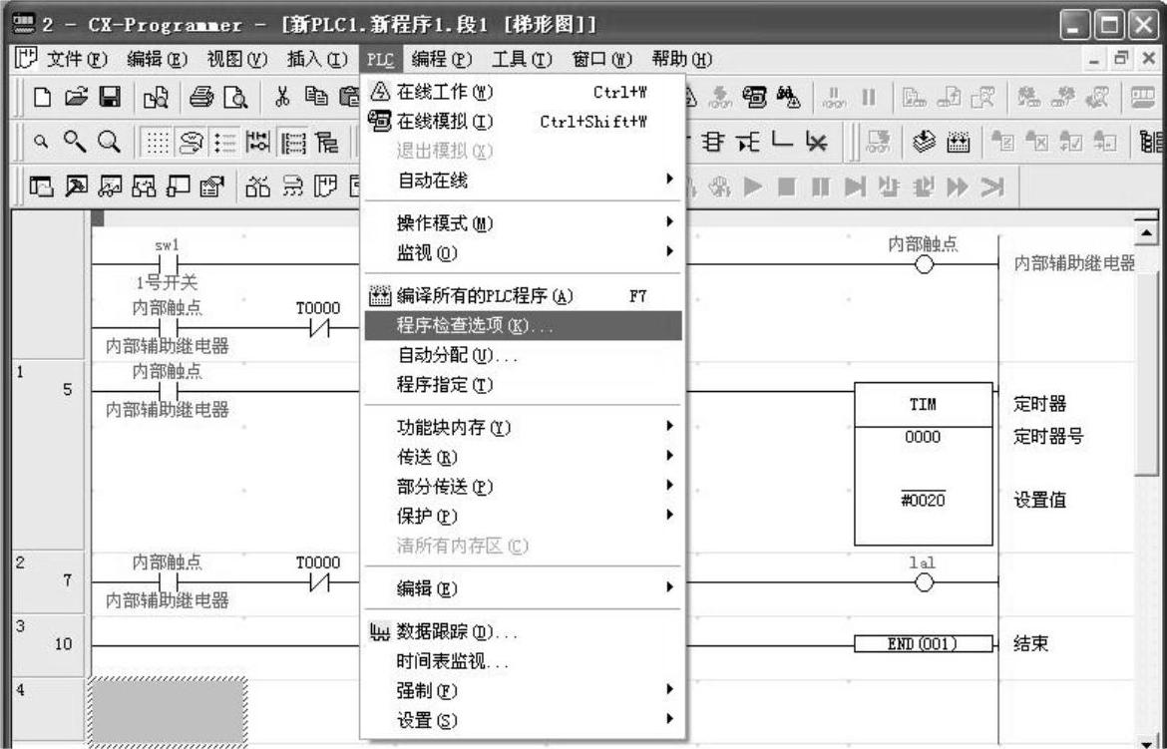Click the cross-reference report icon

click(258, 187)
